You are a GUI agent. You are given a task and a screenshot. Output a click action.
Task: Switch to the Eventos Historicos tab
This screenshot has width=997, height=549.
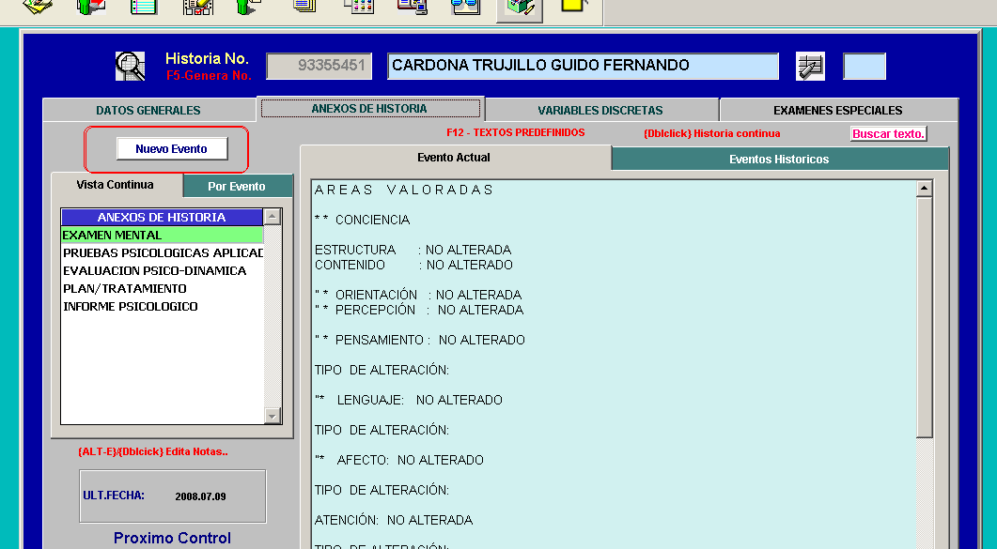click(779, 160)
